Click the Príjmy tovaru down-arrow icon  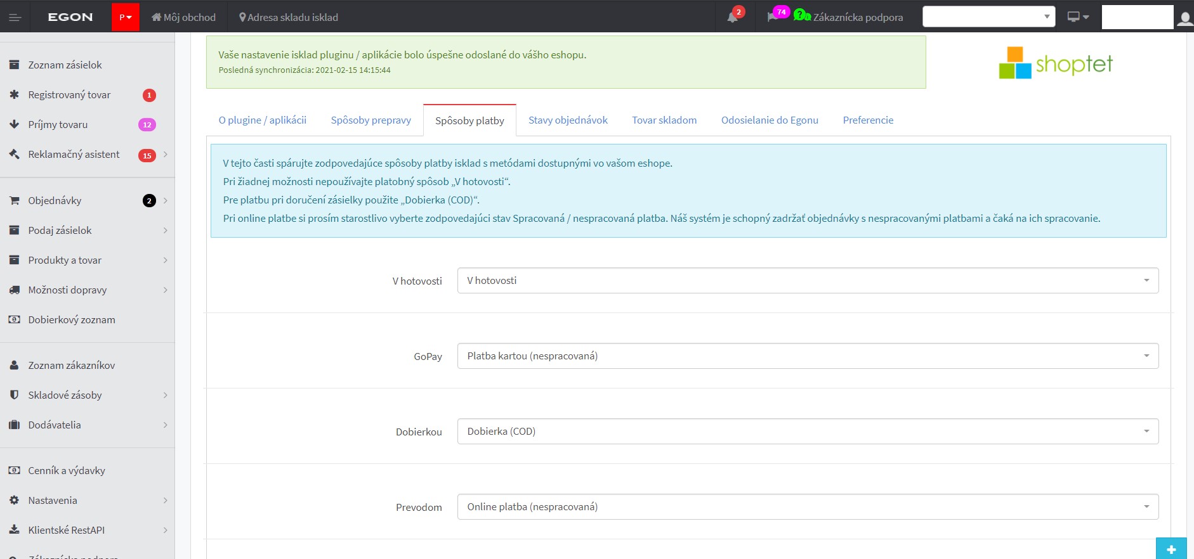pyautogui.click(x=14, y=124)
